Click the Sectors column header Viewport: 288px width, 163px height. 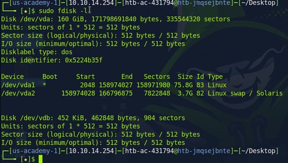157,77
